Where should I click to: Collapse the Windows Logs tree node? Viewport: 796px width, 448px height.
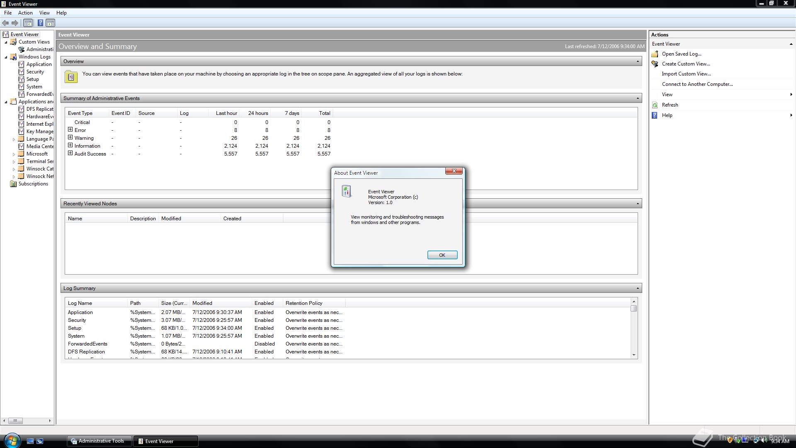pyautogui.click(x=6, y=57)
